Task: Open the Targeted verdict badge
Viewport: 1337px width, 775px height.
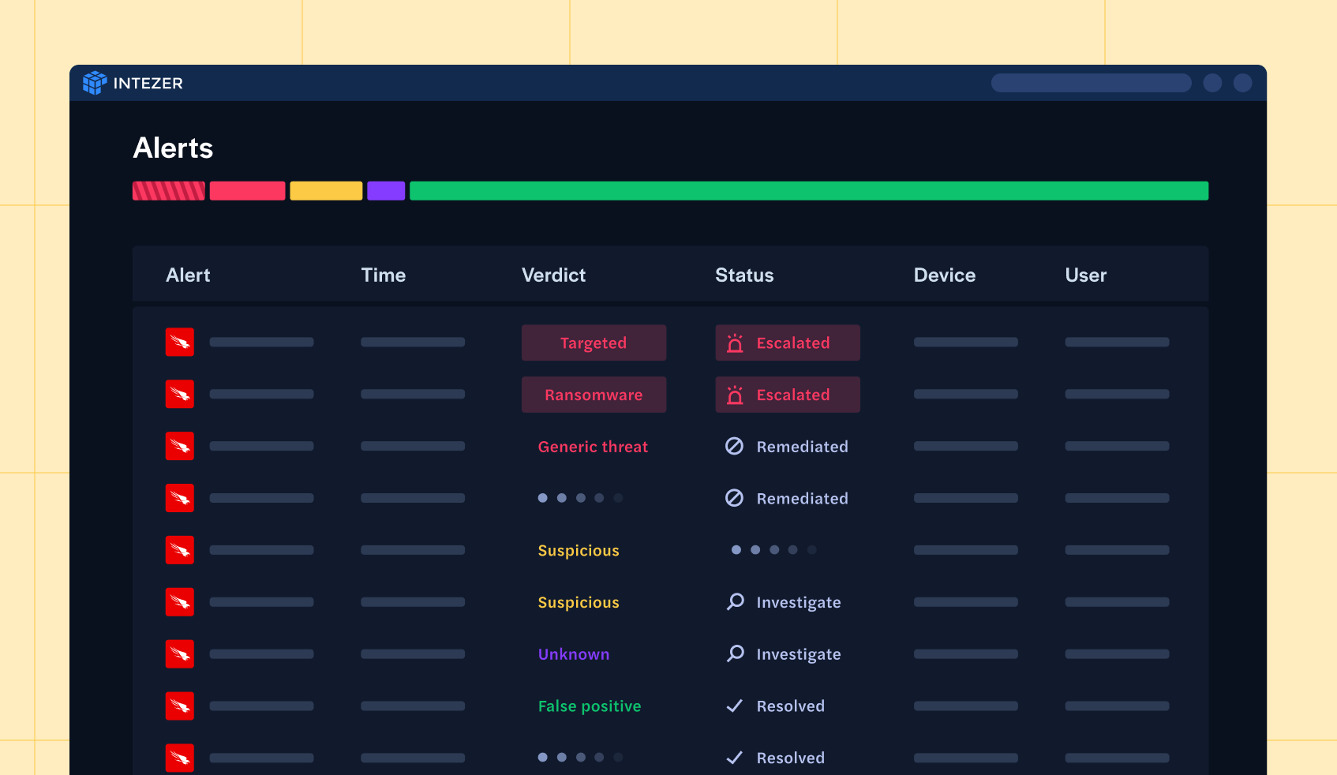Action: [x=594, y=343]
